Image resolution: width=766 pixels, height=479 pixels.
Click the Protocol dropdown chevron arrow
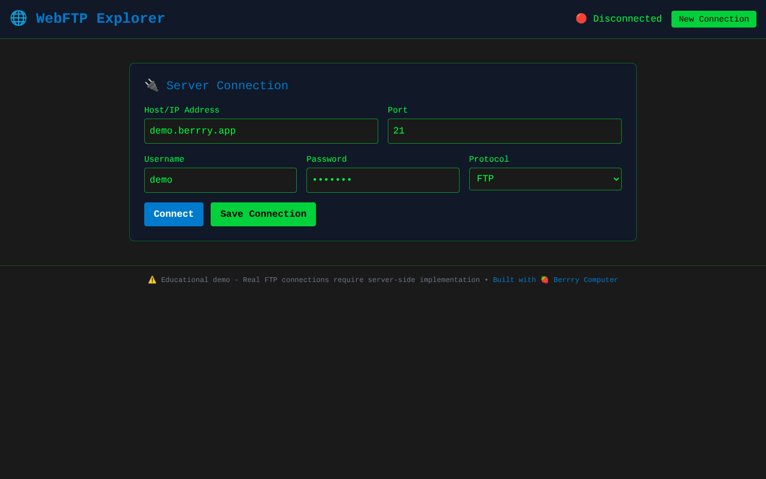615,178
